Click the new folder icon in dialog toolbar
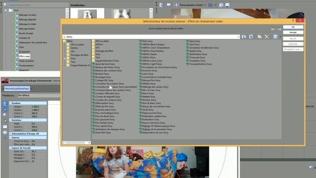Screen dimensions: 316x178 click(x=259, y=37)
